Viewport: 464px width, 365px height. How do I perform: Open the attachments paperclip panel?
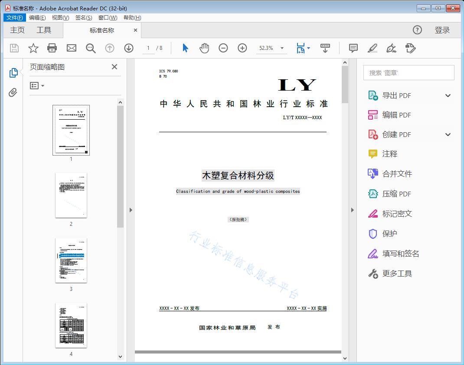click(13, 92)
